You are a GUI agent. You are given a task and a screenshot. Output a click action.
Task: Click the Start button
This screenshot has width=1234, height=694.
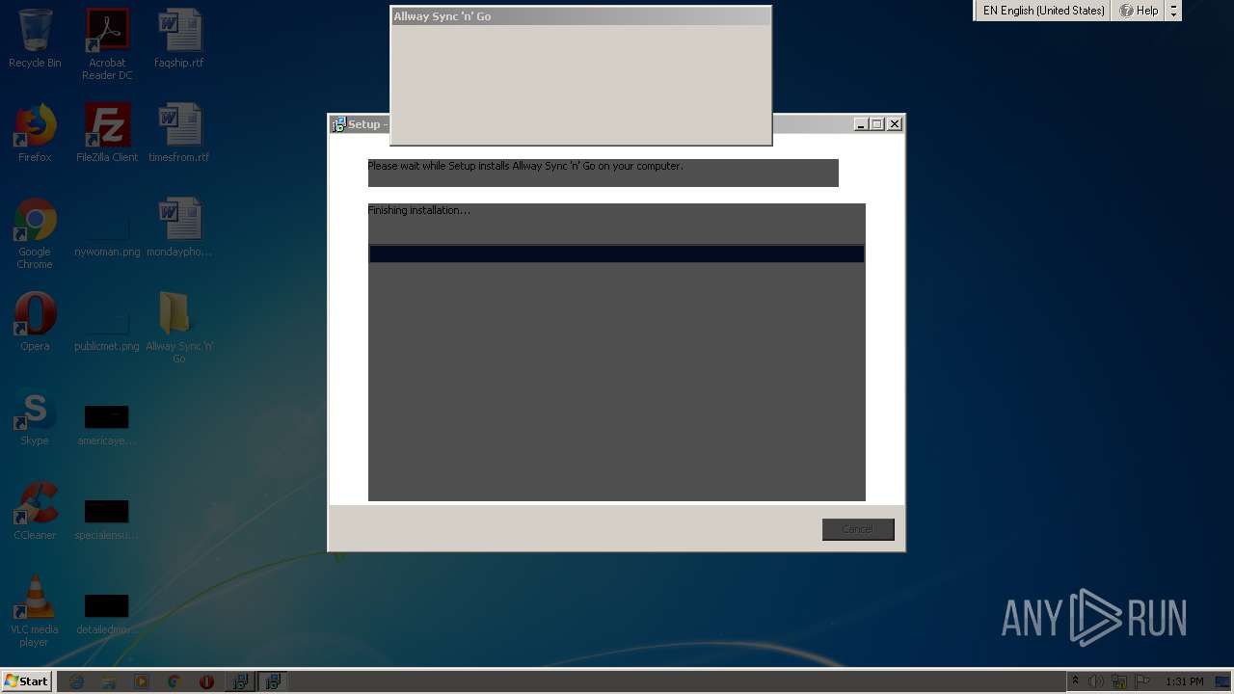(x=26, y=681)
